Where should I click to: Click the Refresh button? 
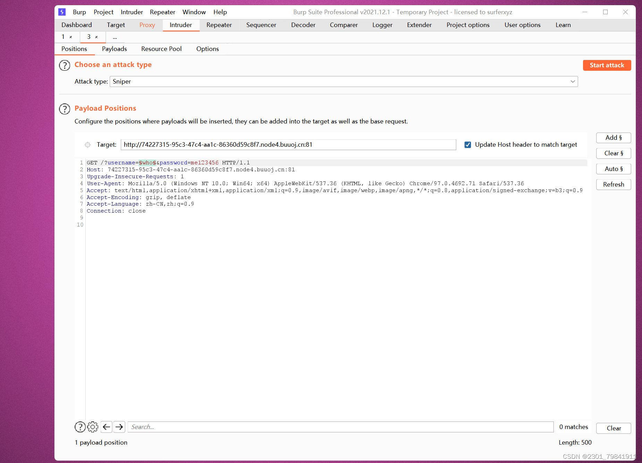[x=613, y=184]
